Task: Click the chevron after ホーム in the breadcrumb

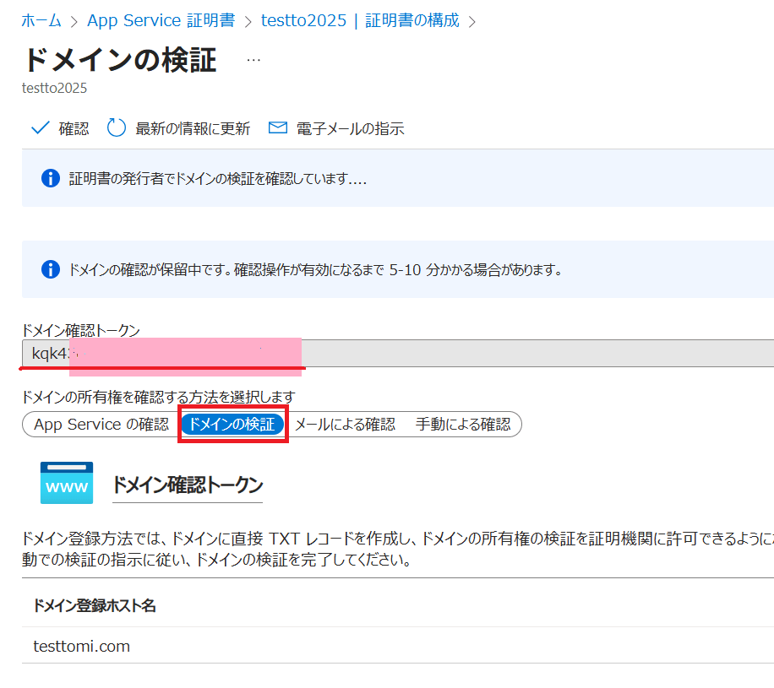Action: pyautogui.click(x=74, y=21)
